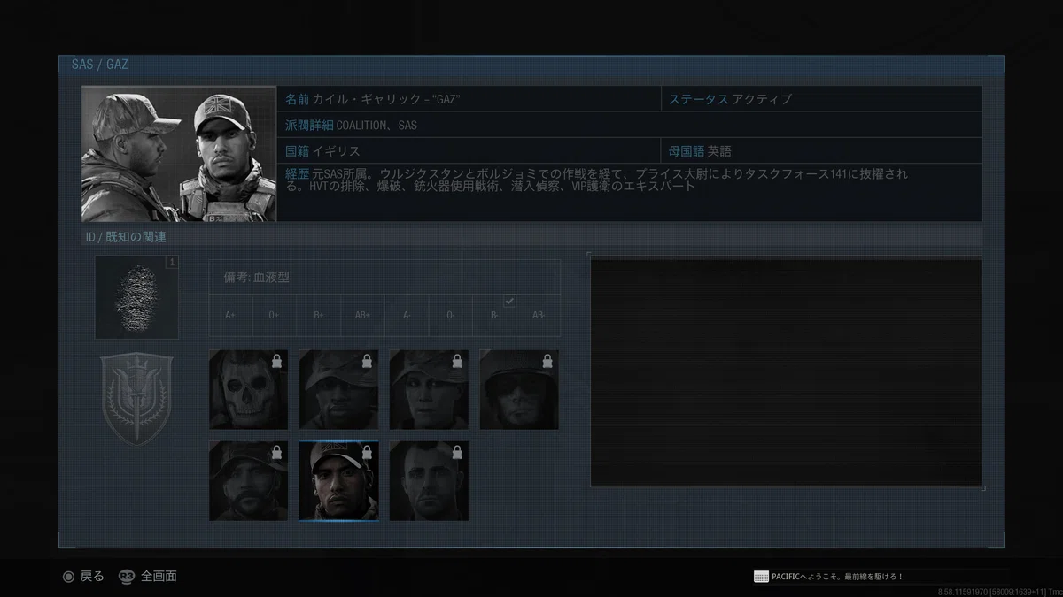
Task: Select the highlighted Union Jack cap portrait
Action: (338, 481)
